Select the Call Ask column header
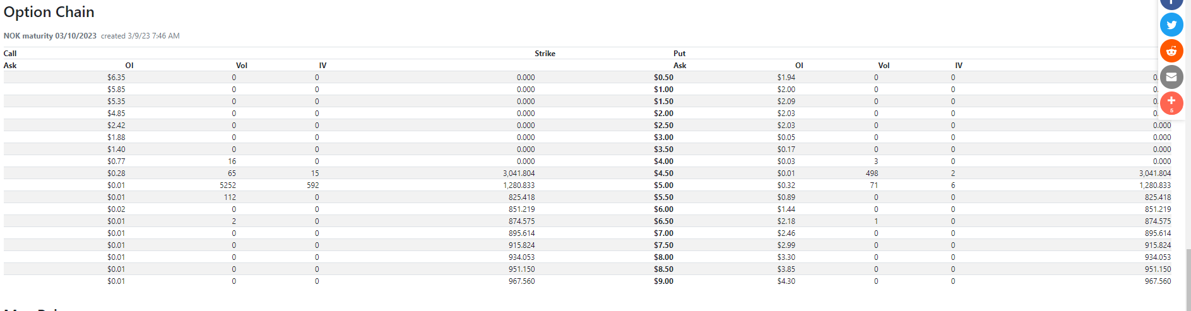Screen dimensions: 1191x311 coord(10,66)
